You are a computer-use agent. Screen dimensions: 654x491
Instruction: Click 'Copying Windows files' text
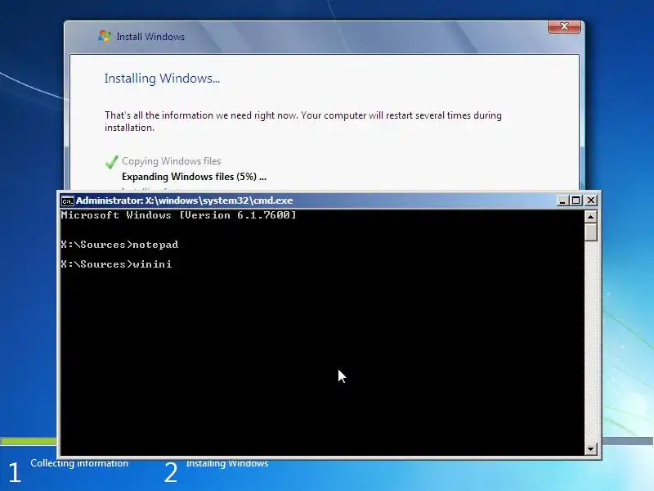click(172, 161)
